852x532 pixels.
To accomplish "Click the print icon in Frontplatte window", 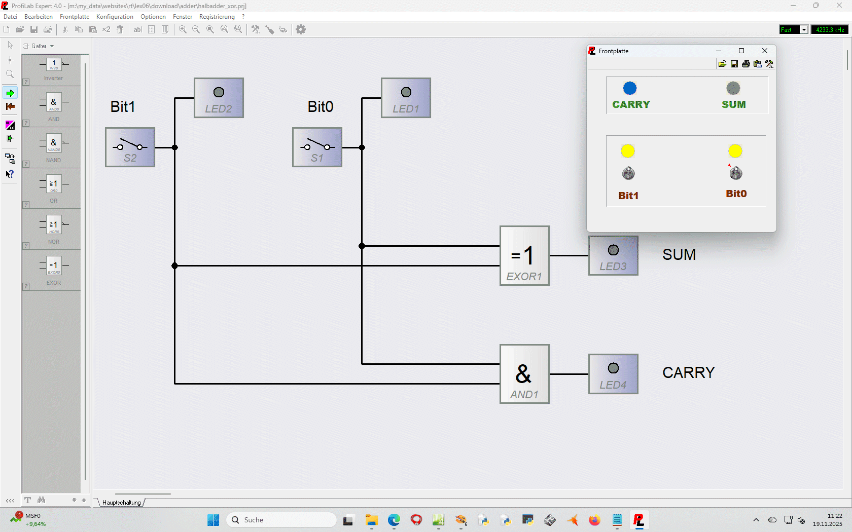I will tap(745, 64).
